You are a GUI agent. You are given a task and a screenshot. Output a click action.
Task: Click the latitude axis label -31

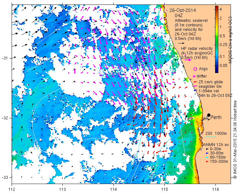tap(5, 58)
